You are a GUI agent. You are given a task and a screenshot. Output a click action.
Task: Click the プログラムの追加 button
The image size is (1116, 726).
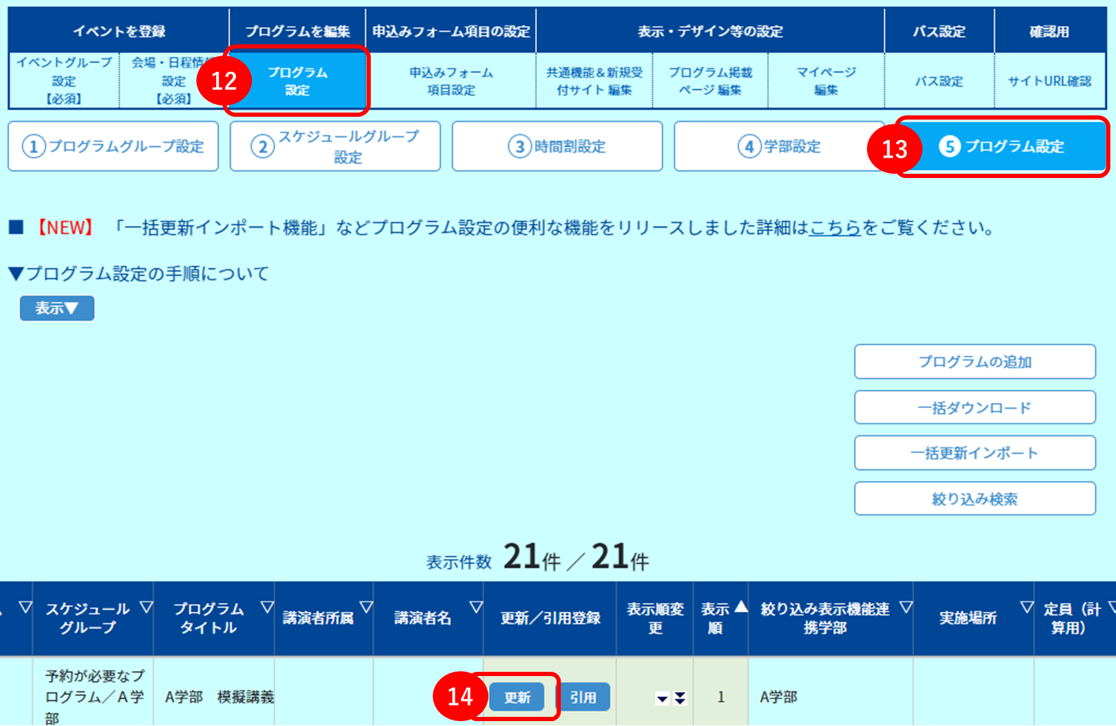pyautogui.click(x=975, y=362)
